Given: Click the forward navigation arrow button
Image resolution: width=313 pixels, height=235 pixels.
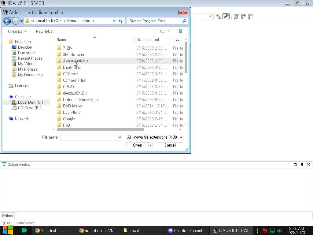Looking at the screenshot, I should (16, 21).
